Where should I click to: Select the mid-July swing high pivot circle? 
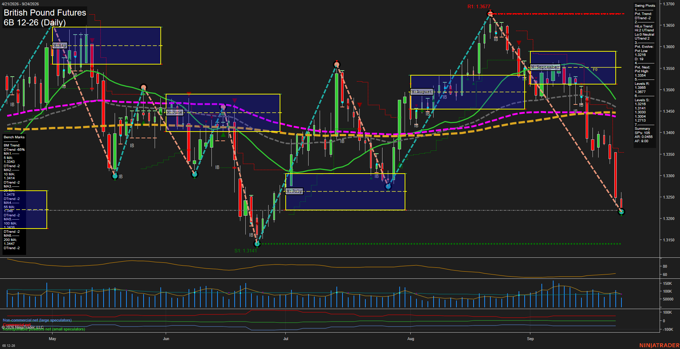(x=336, y=65)
